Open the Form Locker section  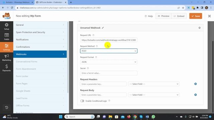40,76
